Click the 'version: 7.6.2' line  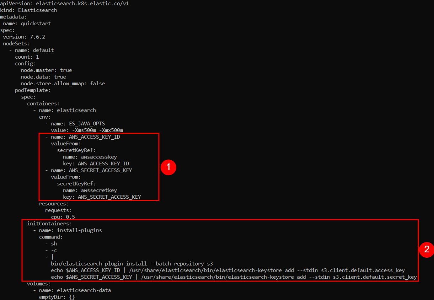[24, 37]
